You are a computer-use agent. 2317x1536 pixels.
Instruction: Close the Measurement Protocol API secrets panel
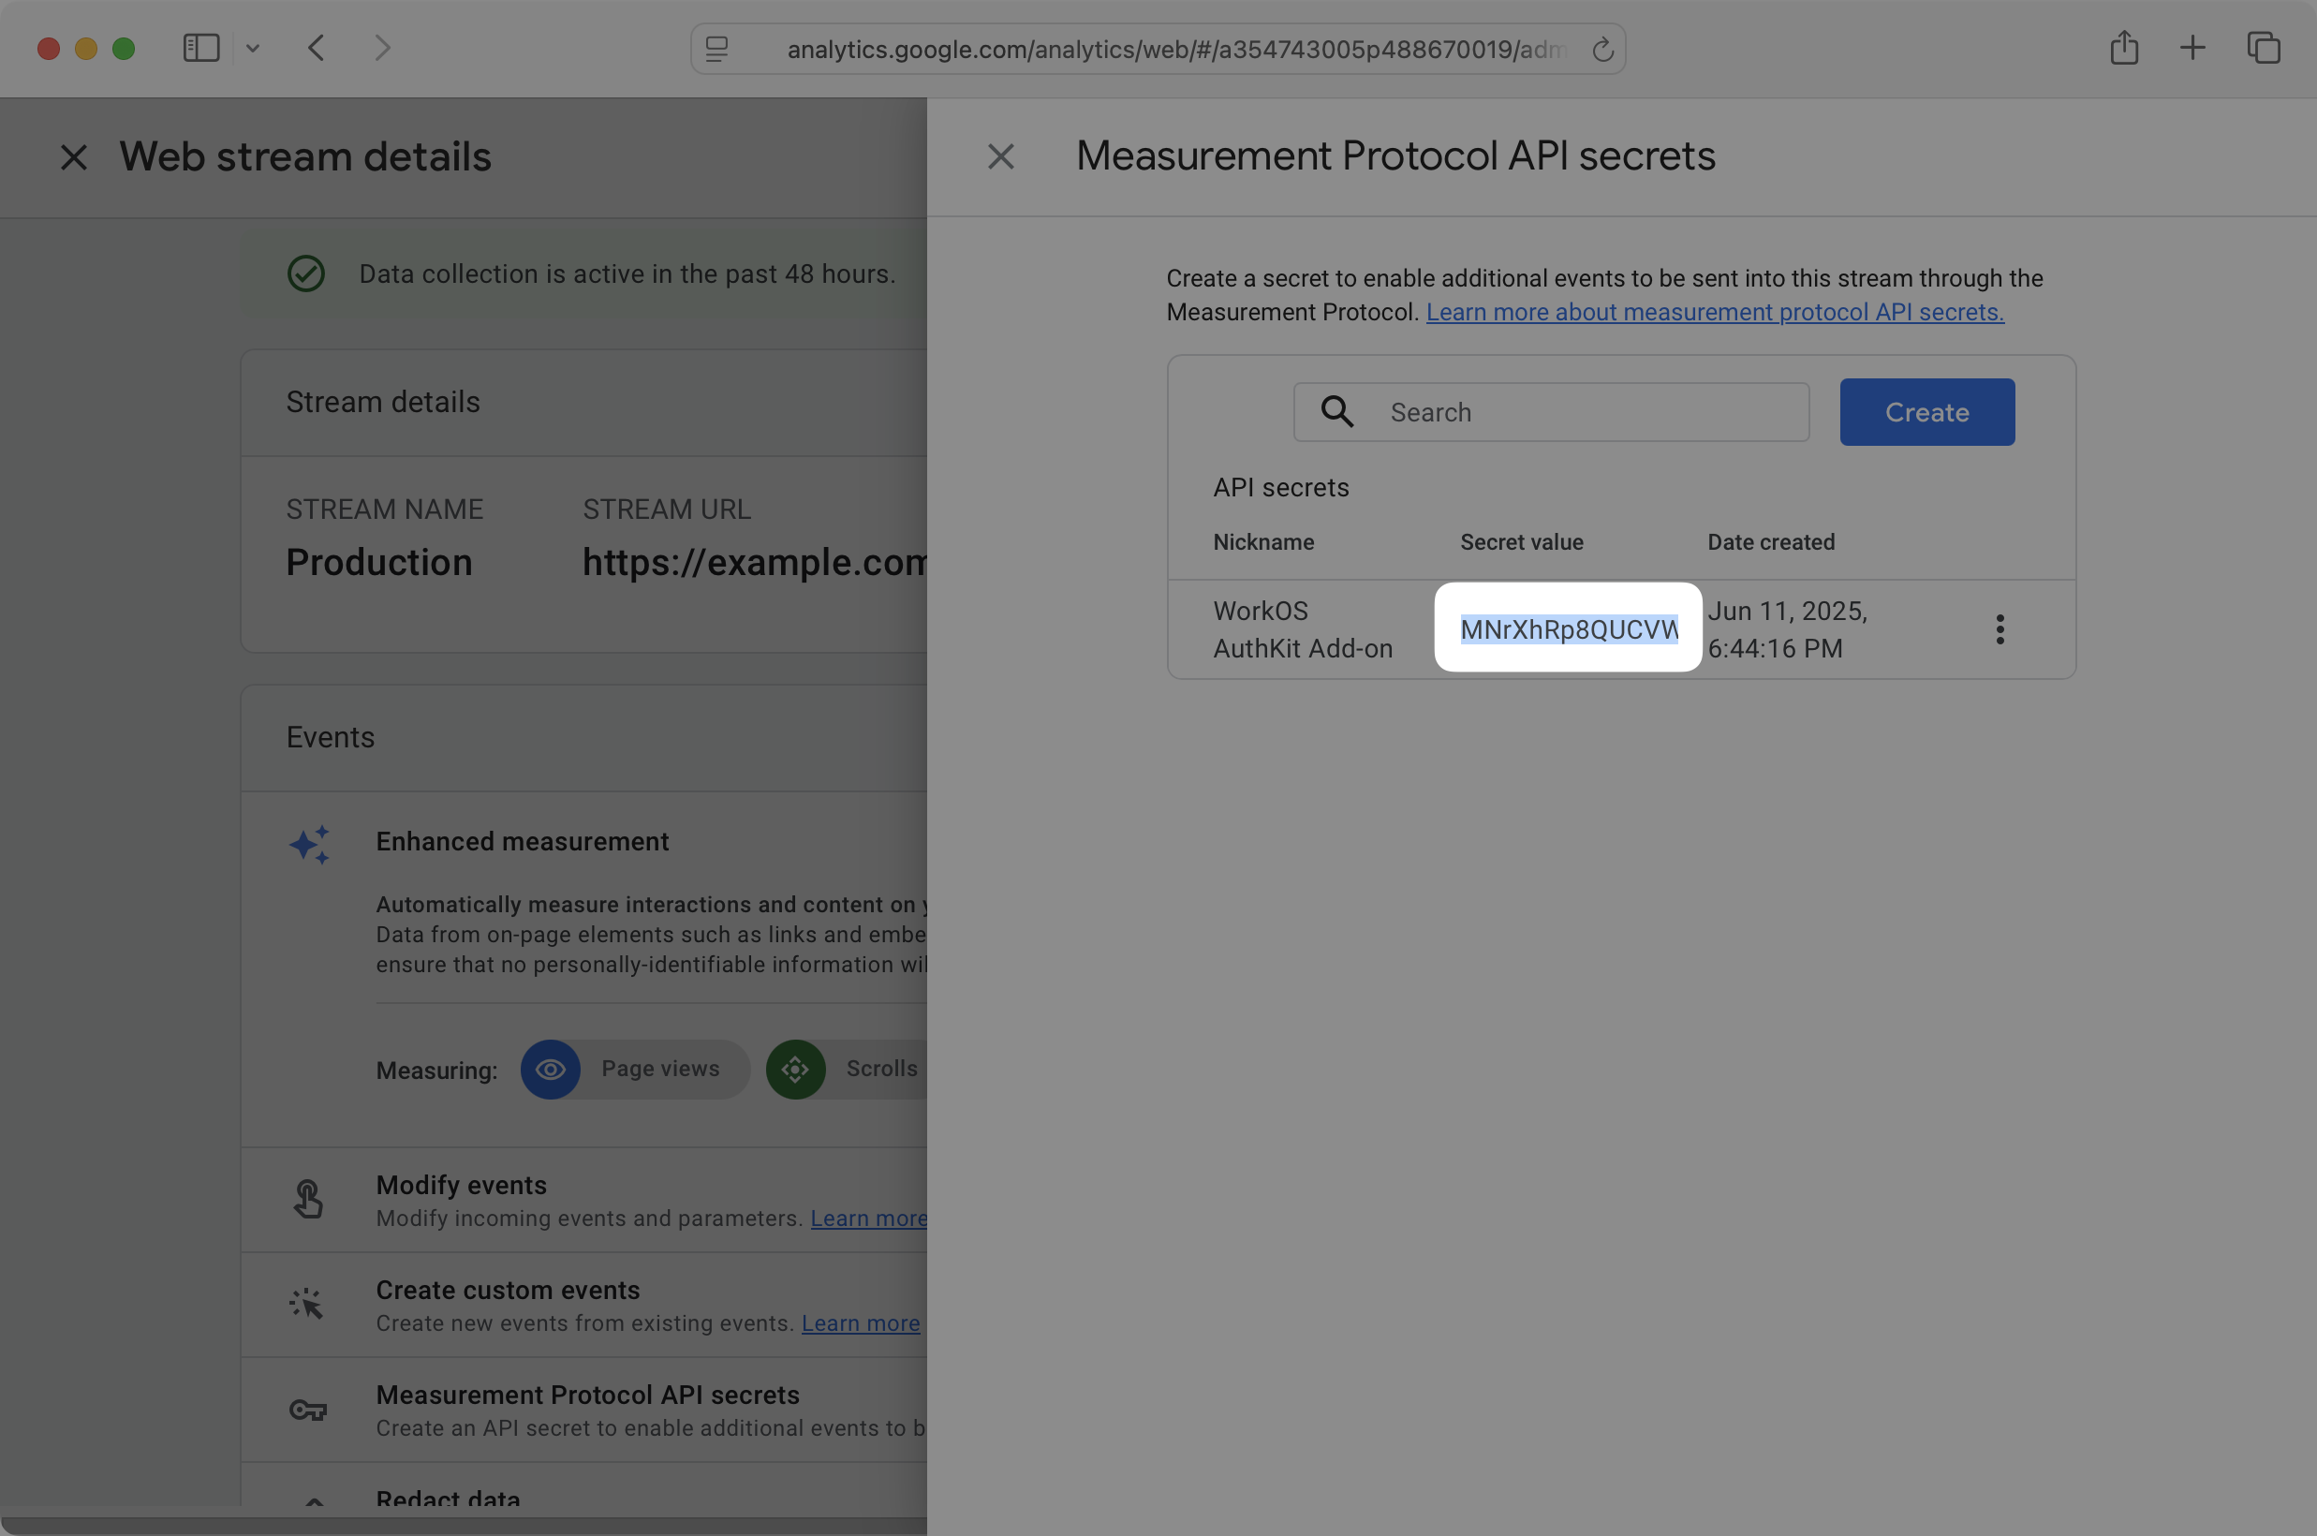point(1000,155)
